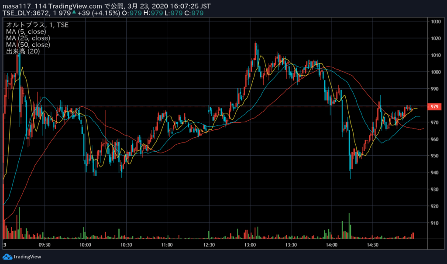The height and width of the screenshot is (264, 447).
Task: Click the 16:07:25 JST timestamp text
Action: click(x=190, y=6)
